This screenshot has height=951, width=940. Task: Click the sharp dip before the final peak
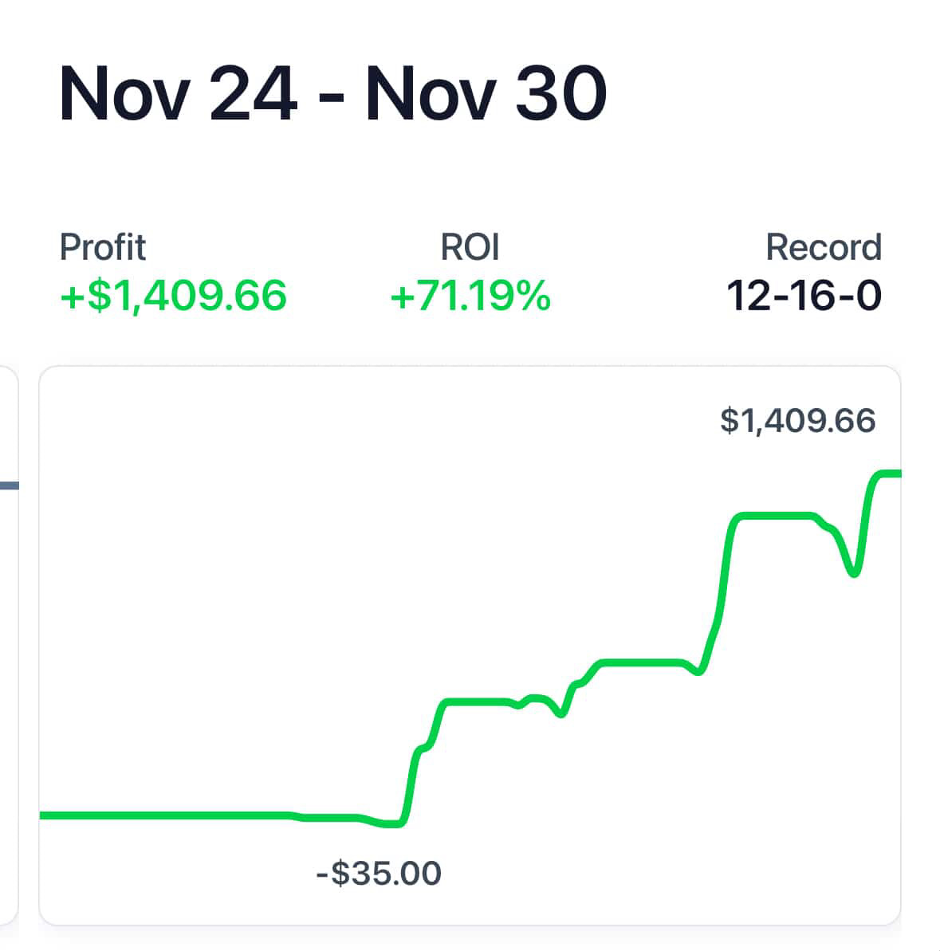(854, 572)
